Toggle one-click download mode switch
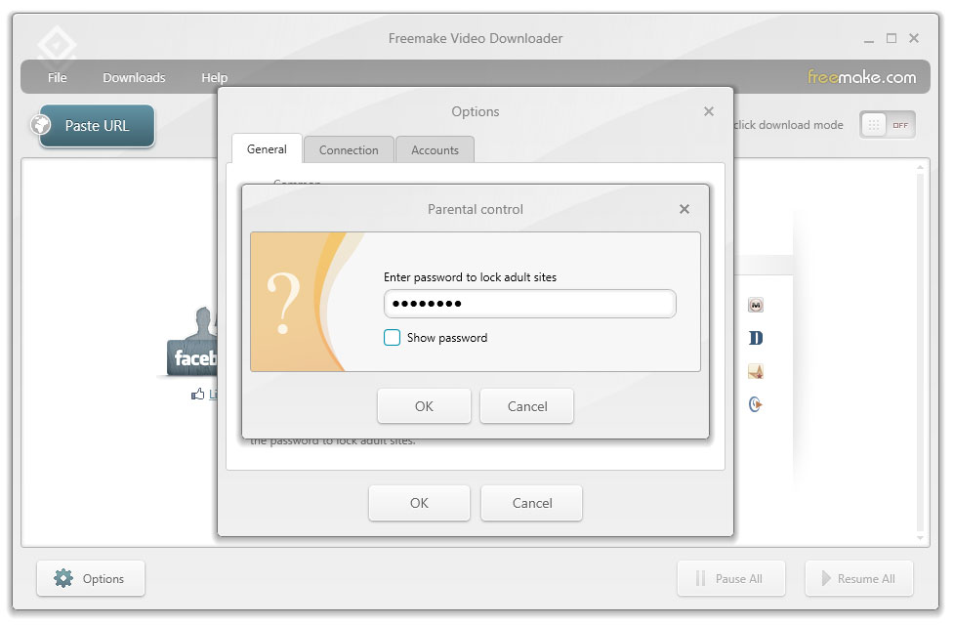The image size is (954, 626). (887, 125)
